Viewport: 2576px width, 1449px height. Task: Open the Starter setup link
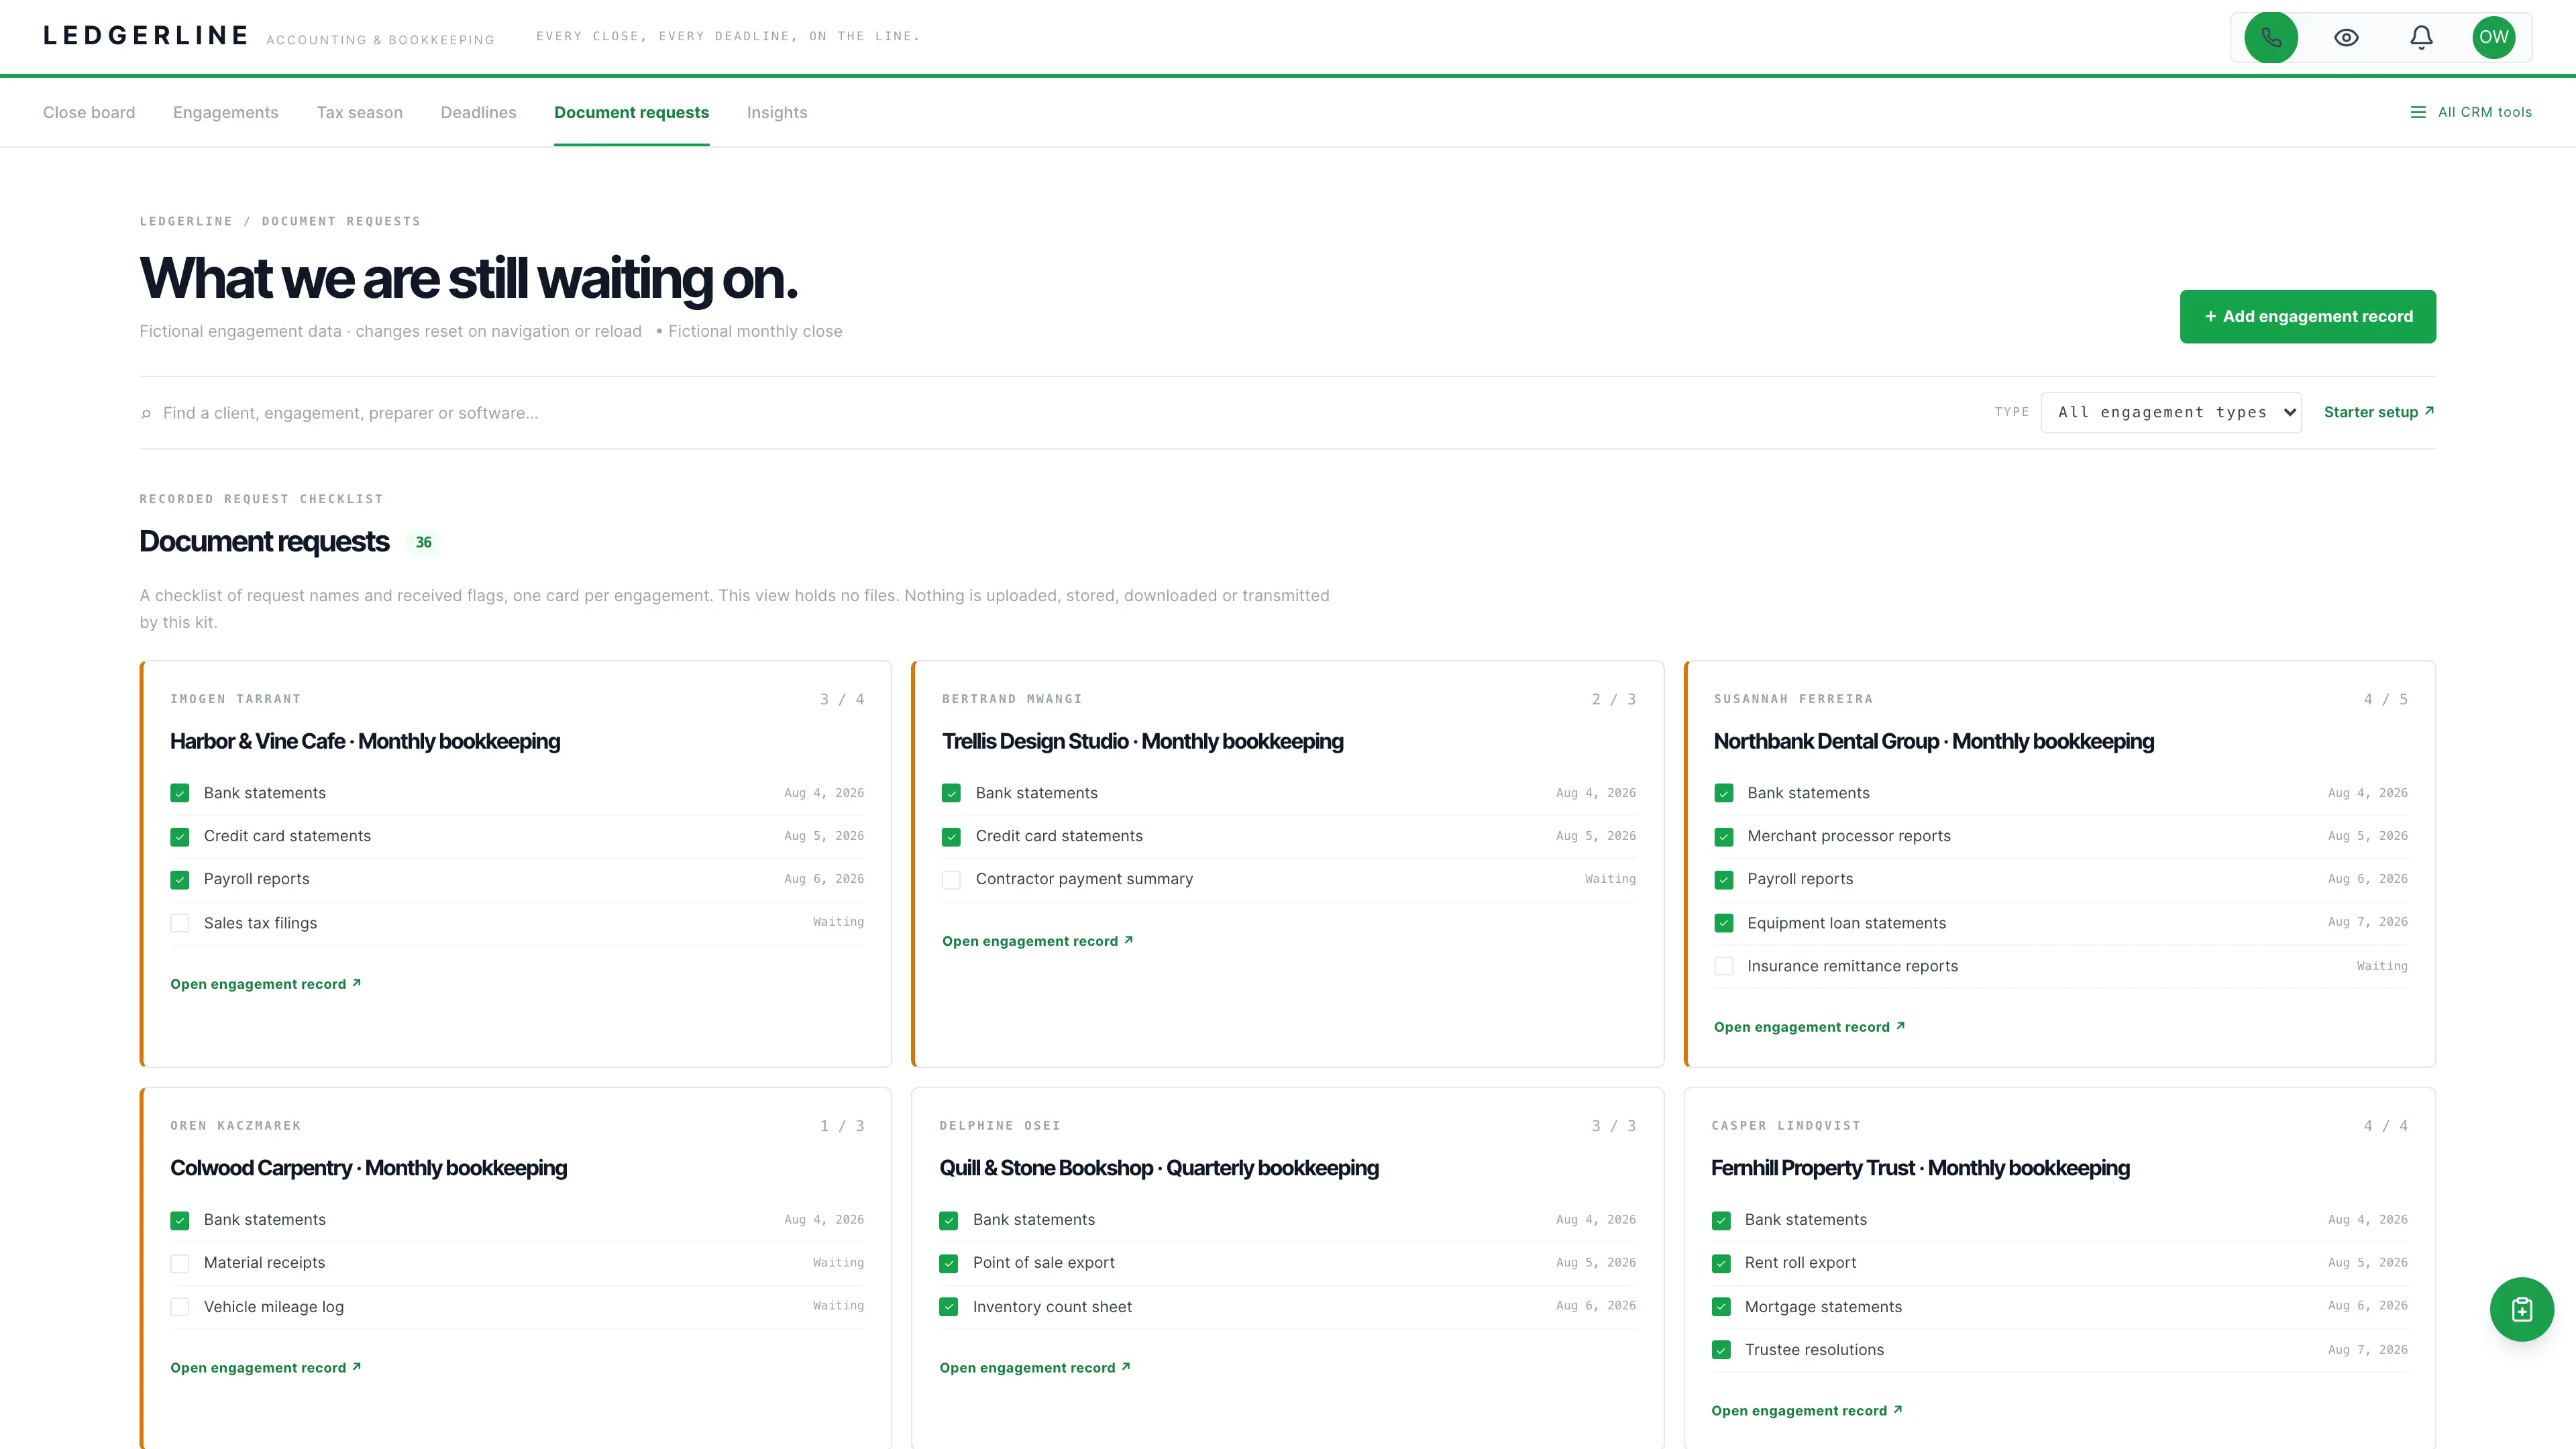click(2379, 412)
